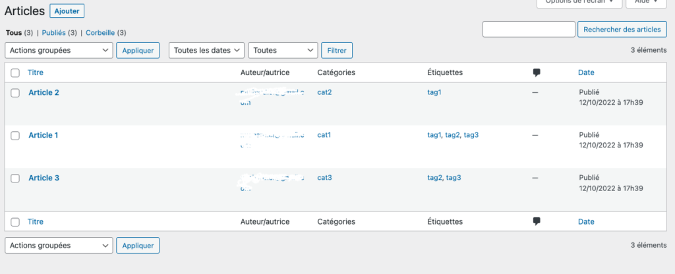Click the comments bubble icon in footer row
This screenshot has height=274, width=675.
click(537, 221)
